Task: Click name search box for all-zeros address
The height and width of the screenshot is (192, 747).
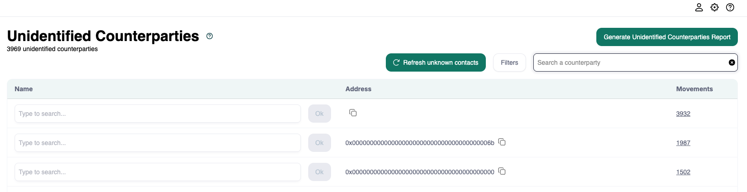Action: pos(158,172)
